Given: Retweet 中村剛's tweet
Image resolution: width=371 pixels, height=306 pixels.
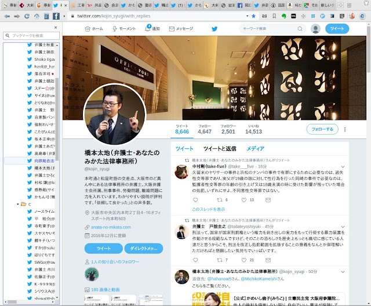Looking at the screenshot, I should coord(220,200).
